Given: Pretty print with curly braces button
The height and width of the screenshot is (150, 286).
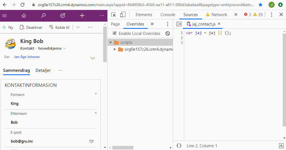Looking at the screenshot, I should 179,146.
